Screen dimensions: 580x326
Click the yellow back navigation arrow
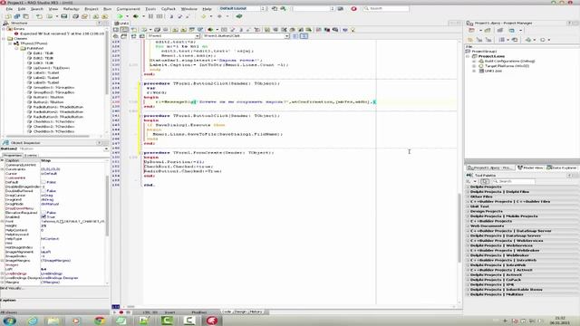coord(203,16)
